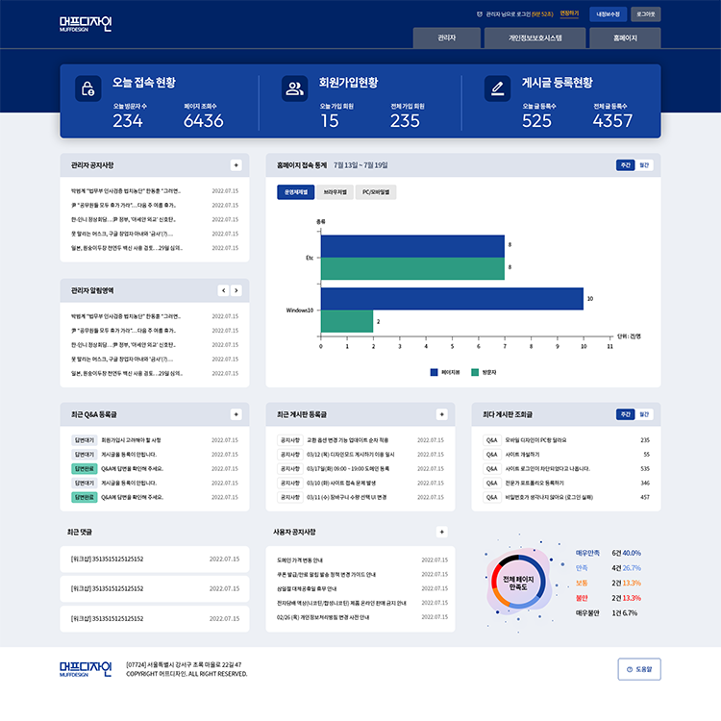Click plus icon on 최근 Q&A 등록글 panel
The image size is (721, 721).
pos(236,414)
